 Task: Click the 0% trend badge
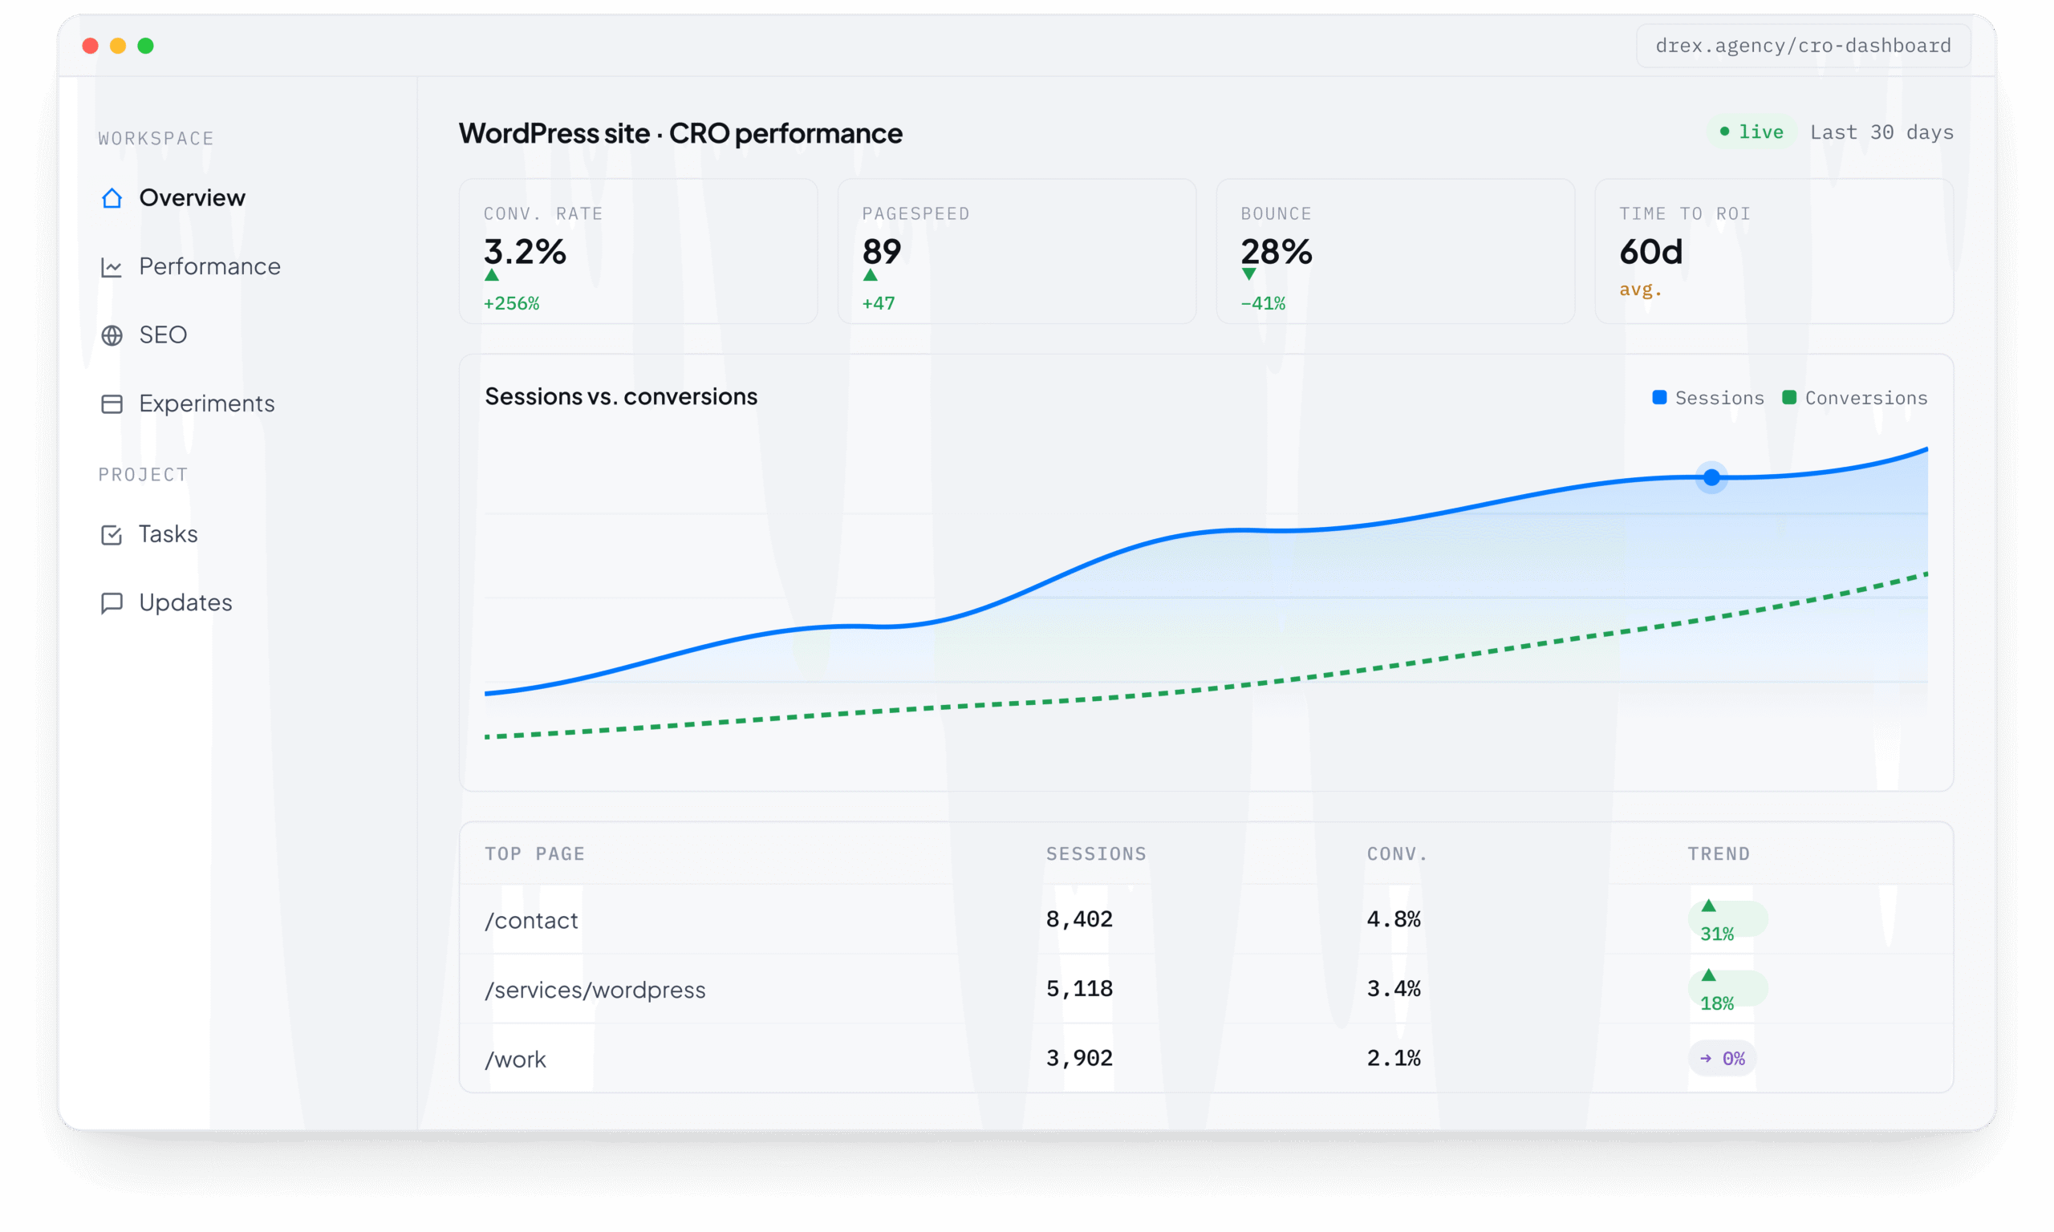coord(1722,1059)
